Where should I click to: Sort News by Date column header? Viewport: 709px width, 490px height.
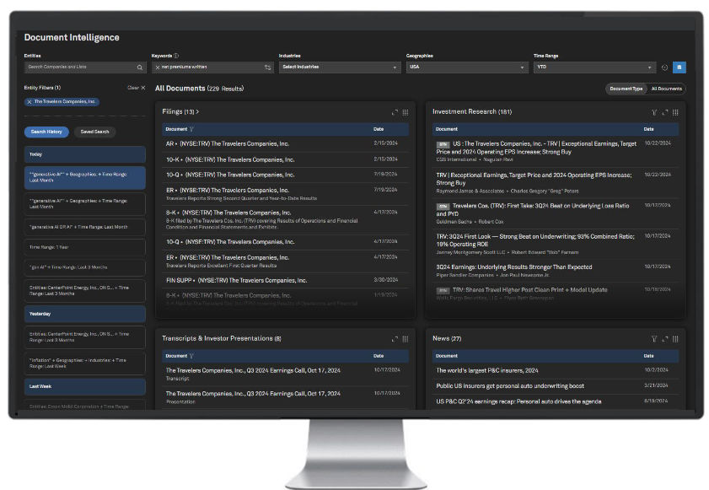648,356
